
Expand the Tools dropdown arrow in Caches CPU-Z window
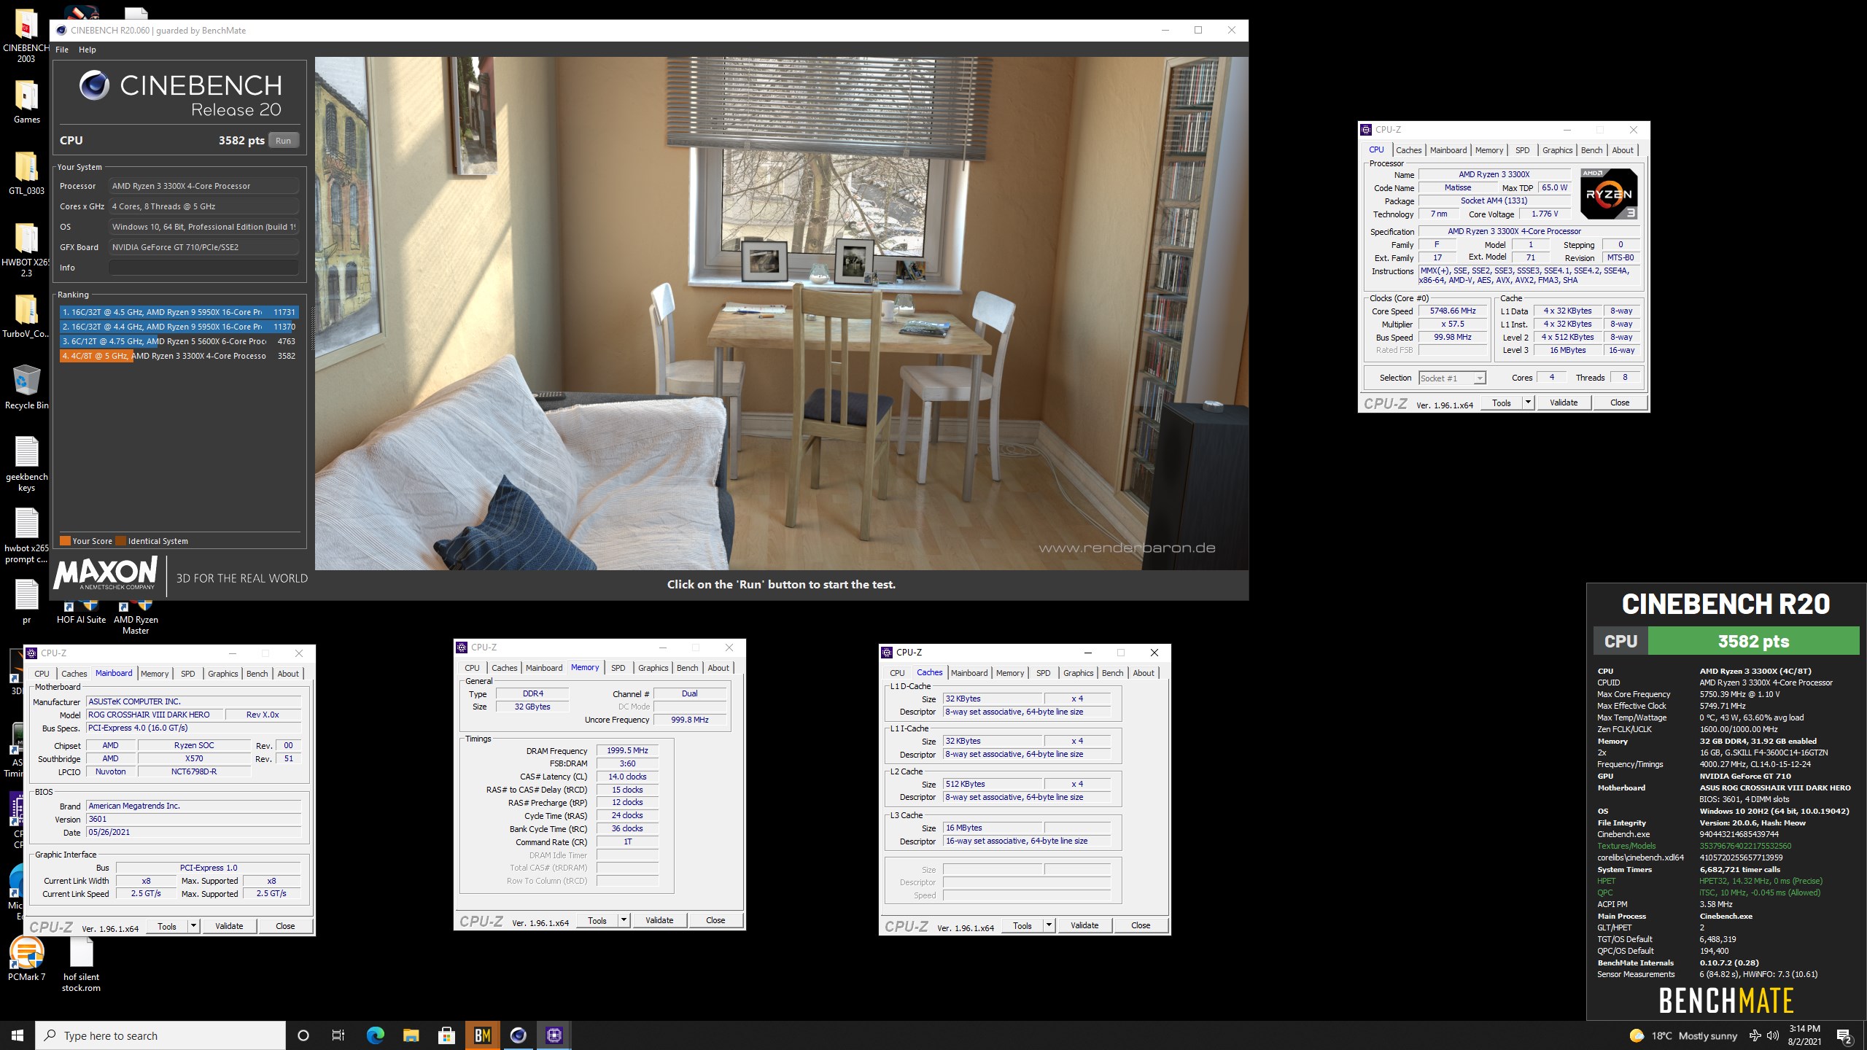pyautogui.click(x=1049, y=925)
